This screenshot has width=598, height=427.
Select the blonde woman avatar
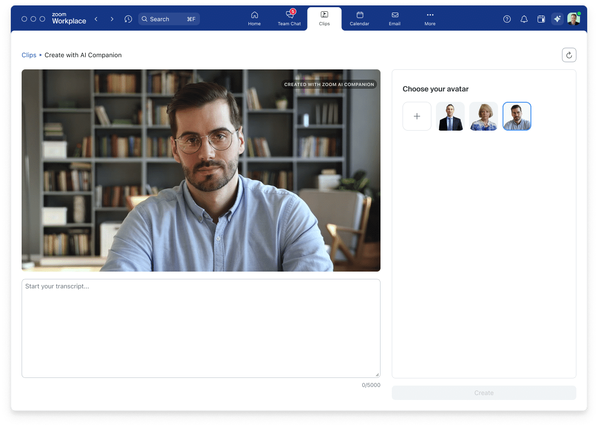coord(484,116)
